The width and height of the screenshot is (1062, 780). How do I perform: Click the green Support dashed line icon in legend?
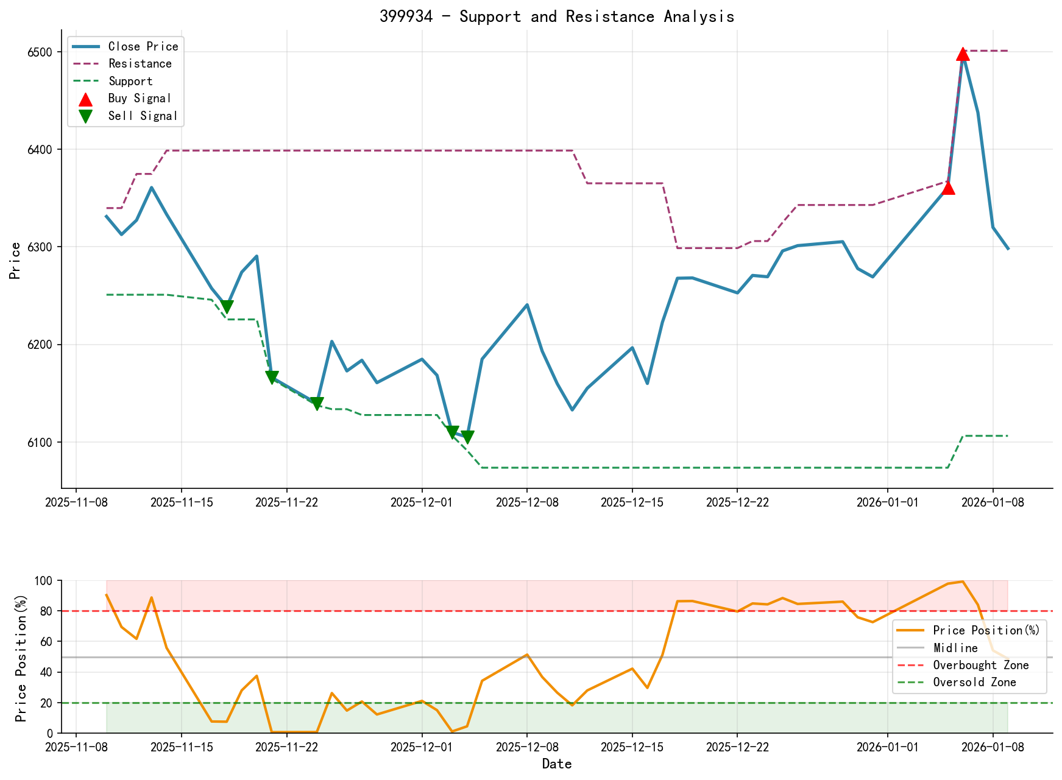tap(86, 80)
